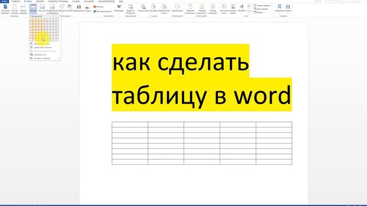Expand Quick Tables (Экспресс-таблицы) submenu
Viewport: 367px width, 206px height.
(45, 58)
